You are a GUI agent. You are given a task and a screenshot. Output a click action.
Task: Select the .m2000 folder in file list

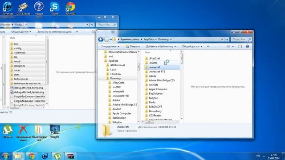point(153,63)
